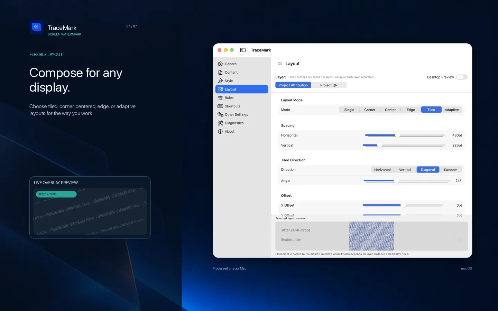Click the 04 / 07 page counter
This screenshot has height=311, width=498.
(131, 26)
